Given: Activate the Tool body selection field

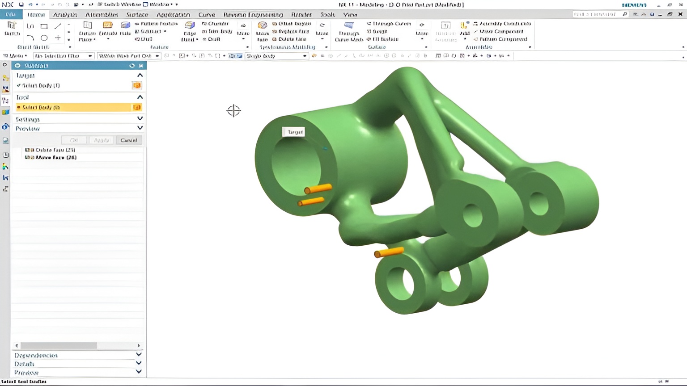Looking at the screenshot, I should (x=40, y=107).
